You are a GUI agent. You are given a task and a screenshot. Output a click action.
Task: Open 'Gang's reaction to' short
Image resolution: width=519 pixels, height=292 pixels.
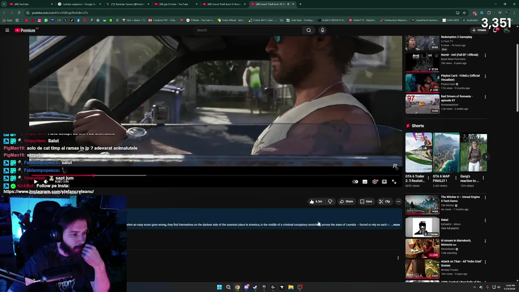(474, 152)
